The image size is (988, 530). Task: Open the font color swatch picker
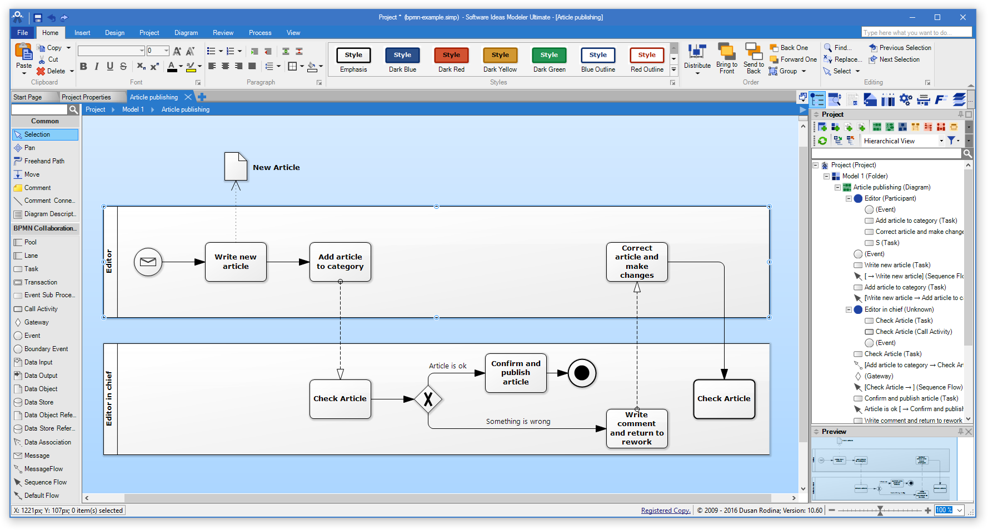pyautogui.click(x=180, y=67)
